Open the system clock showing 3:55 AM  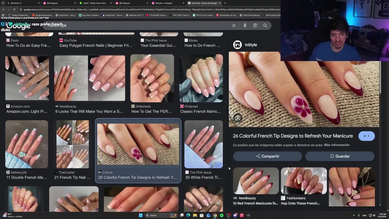(382, 215)
